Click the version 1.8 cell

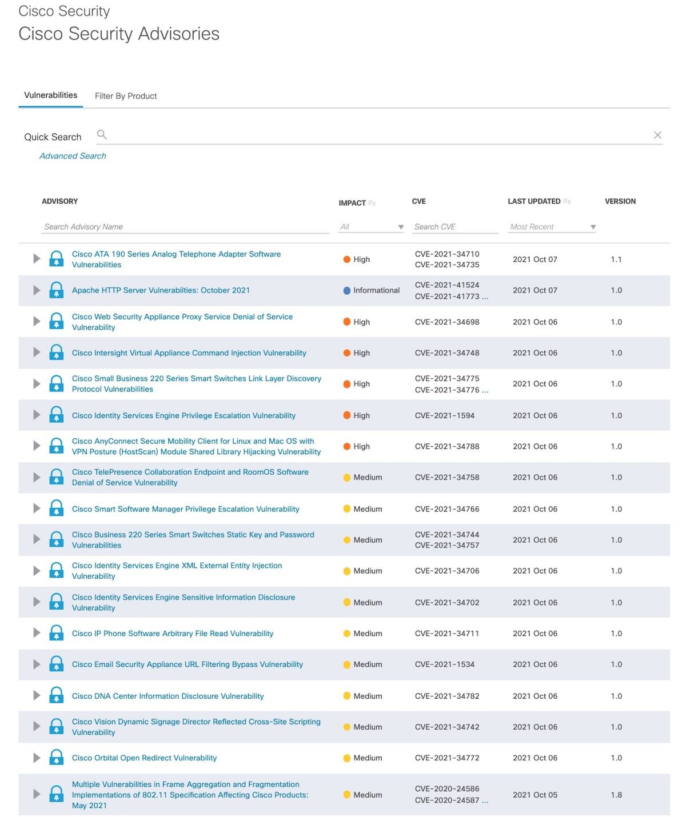click(x=616, y=795)
